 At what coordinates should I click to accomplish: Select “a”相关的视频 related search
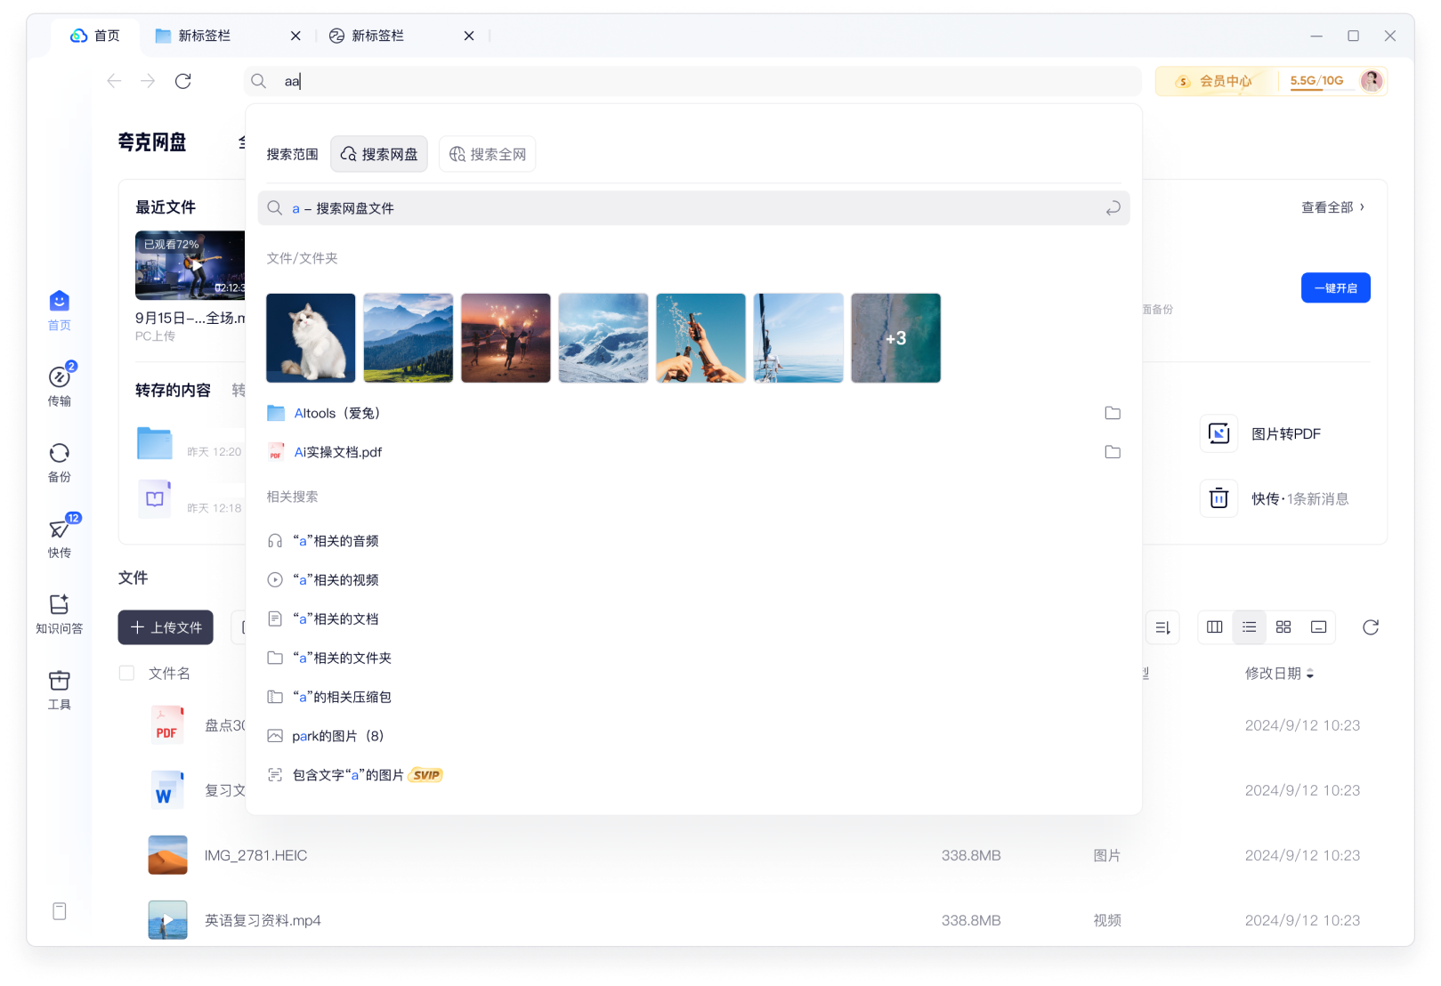pos(324,580)
